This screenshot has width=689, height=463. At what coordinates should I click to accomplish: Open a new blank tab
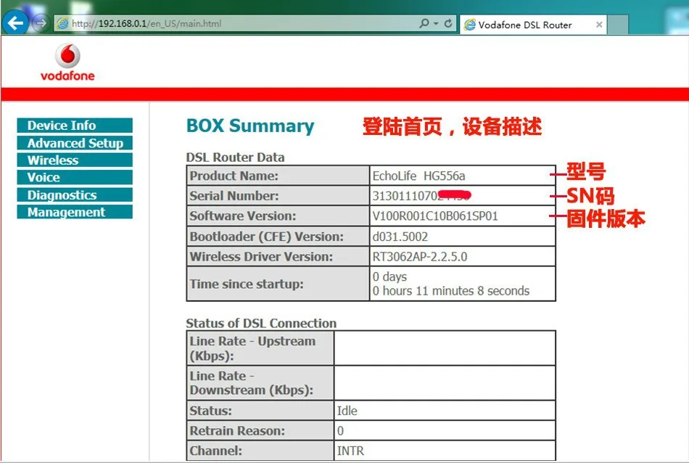[x=618, y=25]
